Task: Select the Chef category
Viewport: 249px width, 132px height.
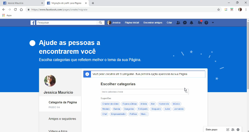Action: coord(105,114)
